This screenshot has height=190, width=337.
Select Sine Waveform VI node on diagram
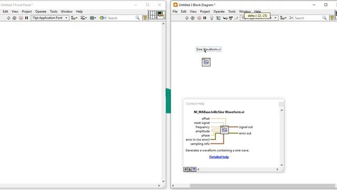[x=206, y=62]
